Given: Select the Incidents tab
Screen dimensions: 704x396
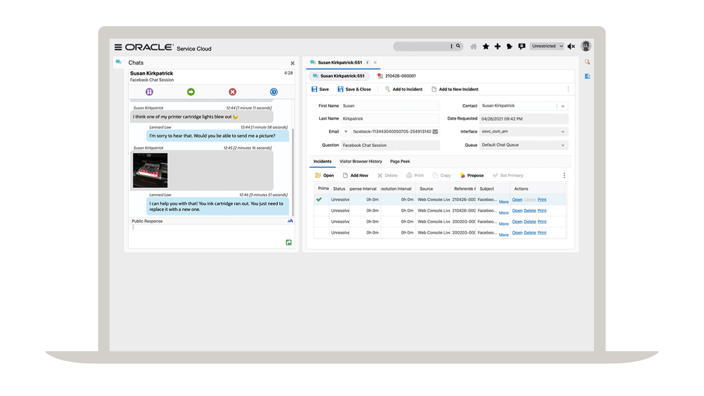Looking at the screenshot, I should click(322, 162).
